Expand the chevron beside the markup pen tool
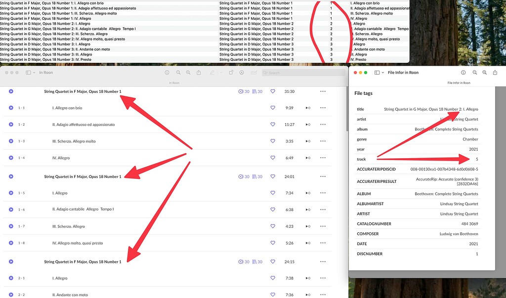Viewport: 506px width, 298px height. pos(220,73)
